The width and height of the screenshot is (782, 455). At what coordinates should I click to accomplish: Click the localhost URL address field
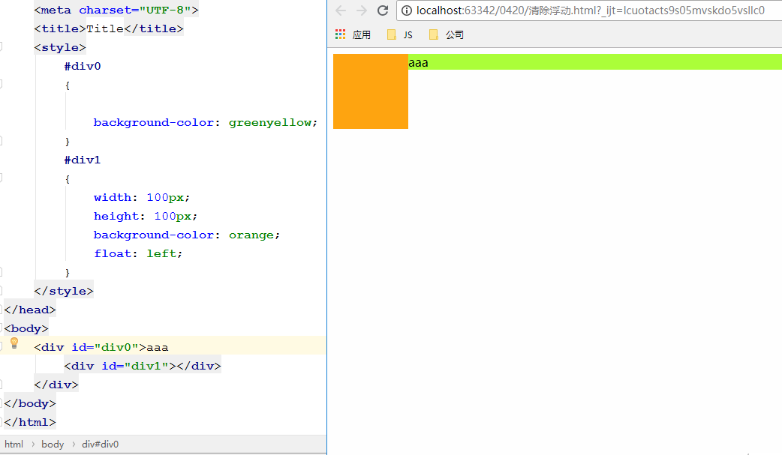tap(591, 10)
